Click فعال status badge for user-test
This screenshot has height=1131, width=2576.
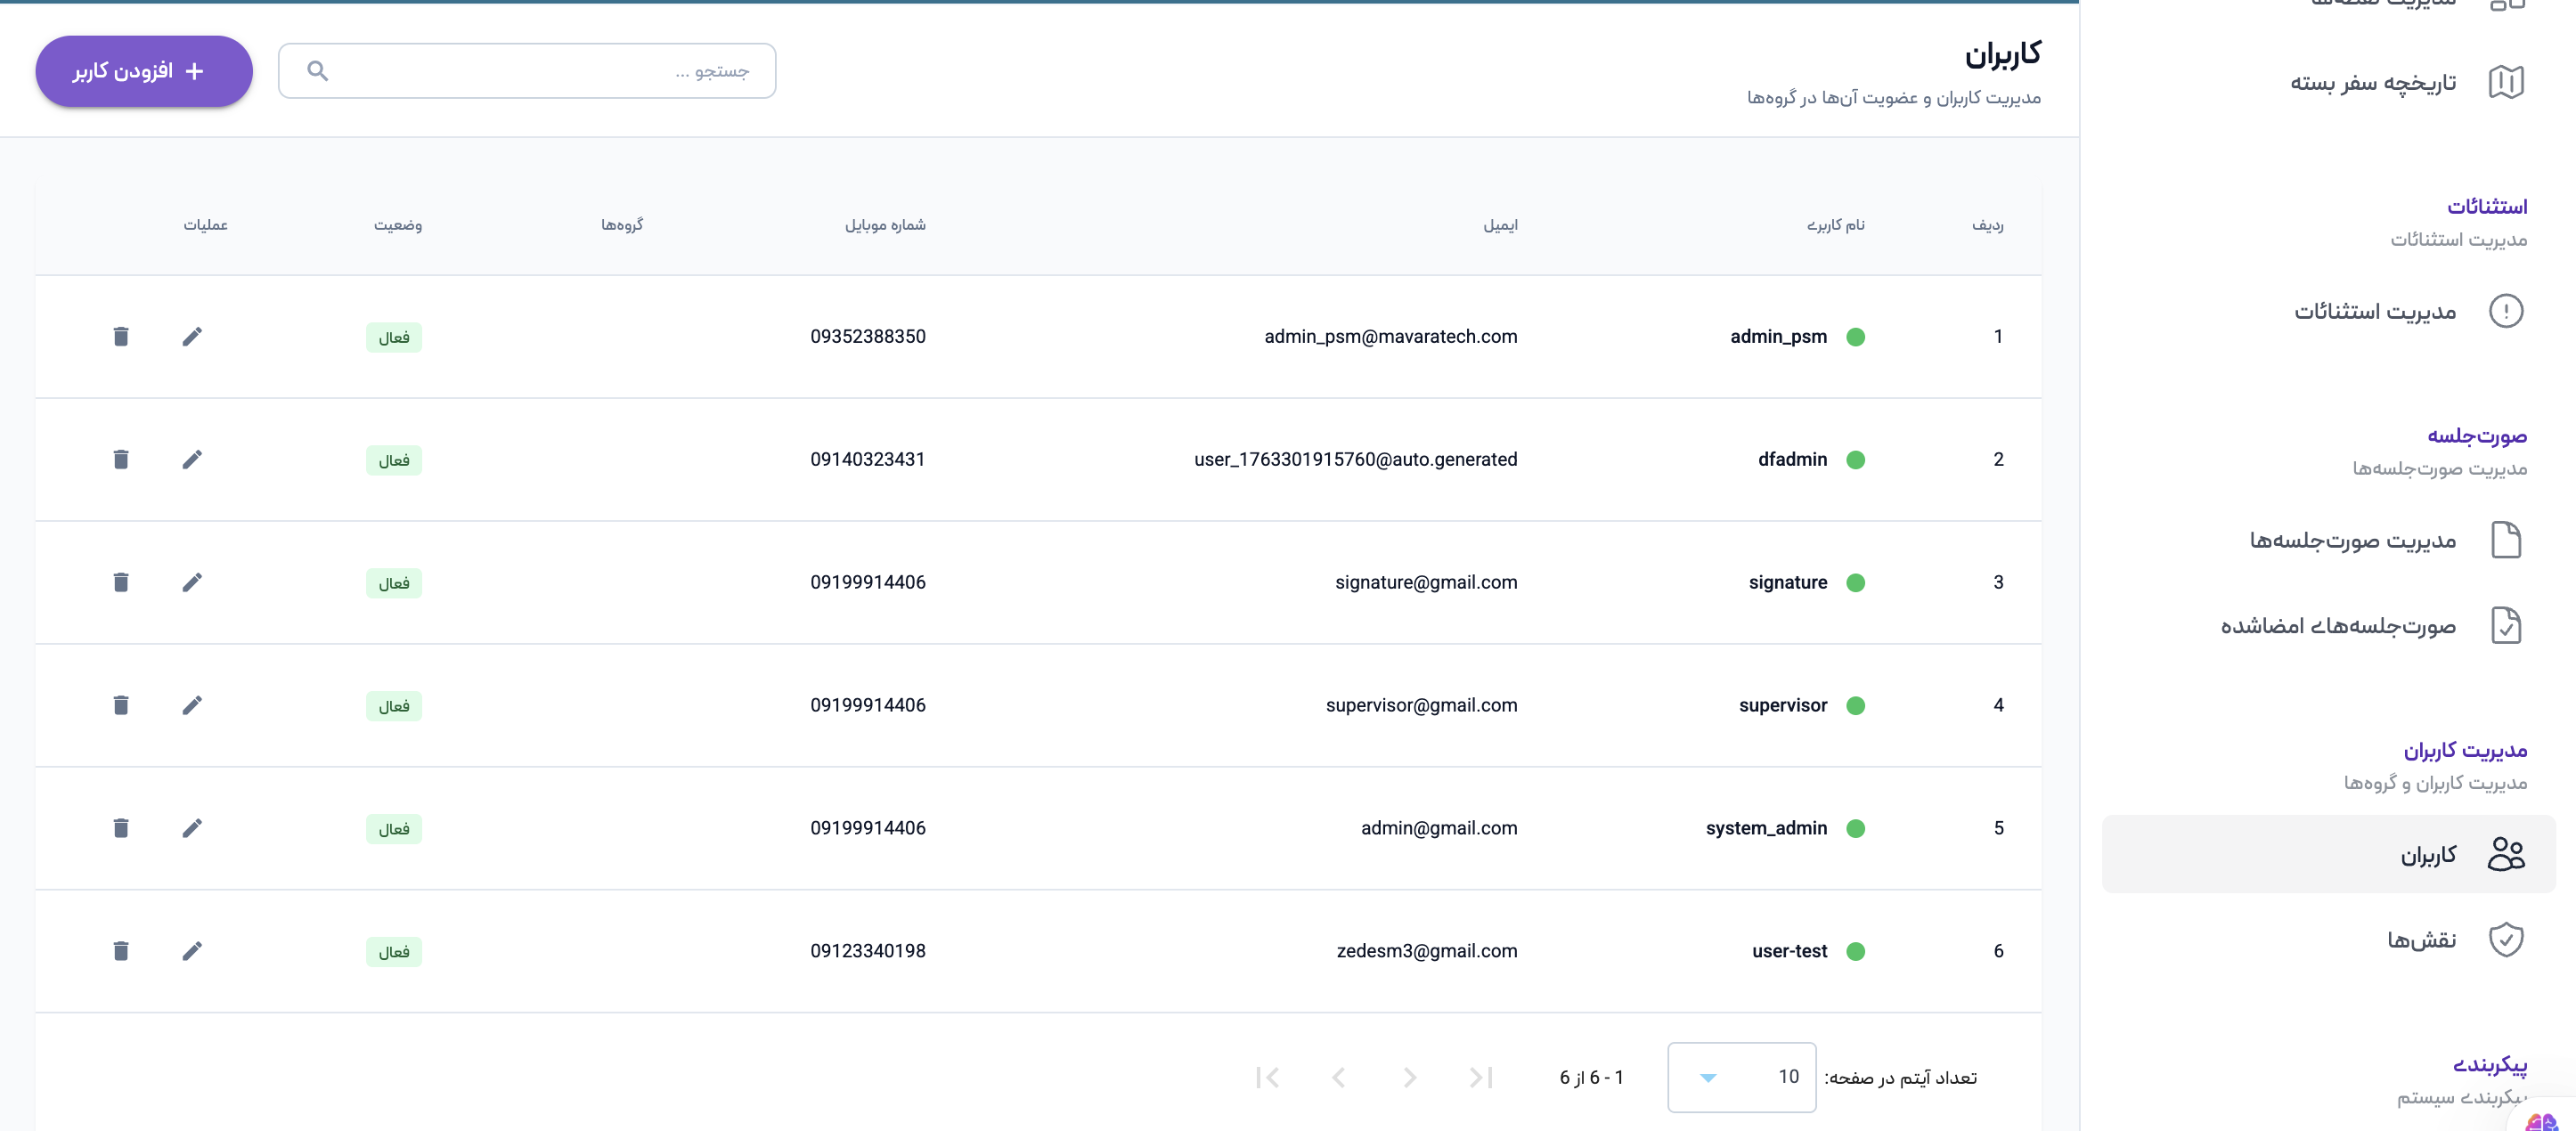pyautogui.click(x=393, y=951)
